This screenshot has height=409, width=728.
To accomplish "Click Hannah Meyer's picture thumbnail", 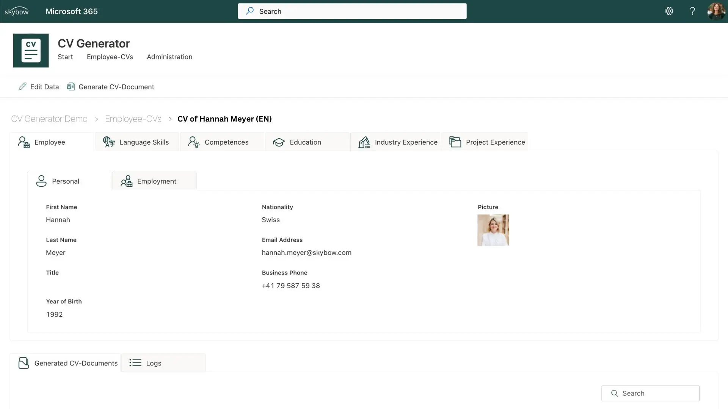I will pyautogui.click(x=493, y=230).
